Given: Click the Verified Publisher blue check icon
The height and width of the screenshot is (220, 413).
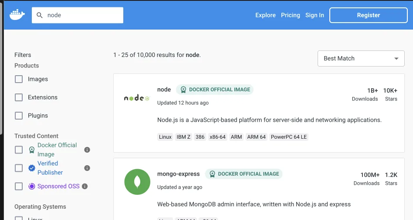Looking at the screenshot, I should point(32,168).
